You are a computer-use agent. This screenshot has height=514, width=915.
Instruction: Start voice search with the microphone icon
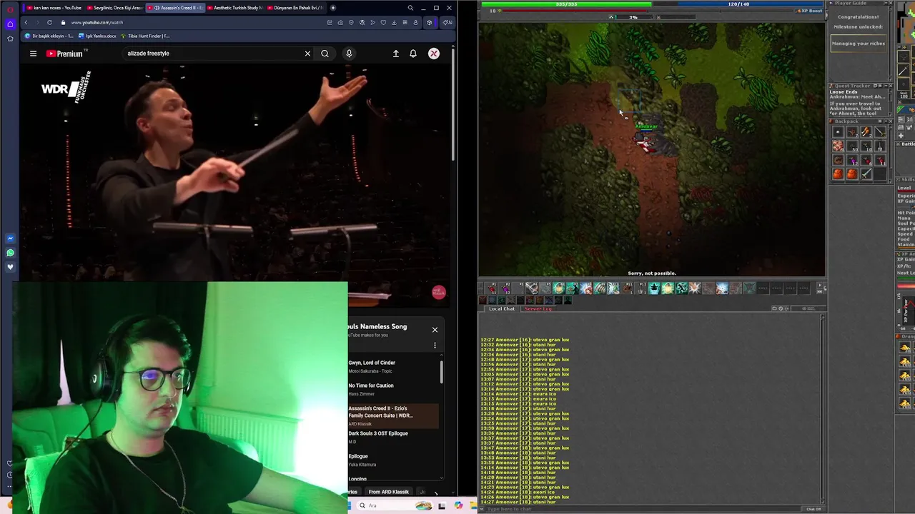tap(349, 54)
